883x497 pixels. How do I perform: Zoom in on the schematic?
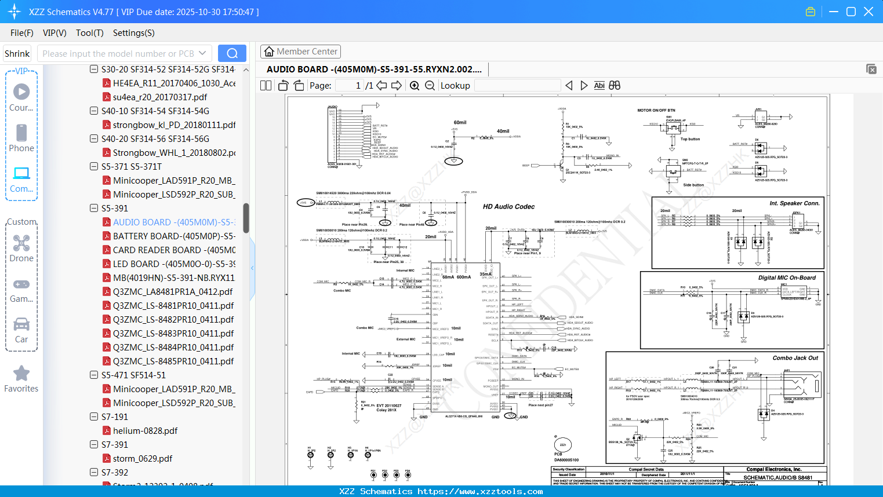point(415,86)
